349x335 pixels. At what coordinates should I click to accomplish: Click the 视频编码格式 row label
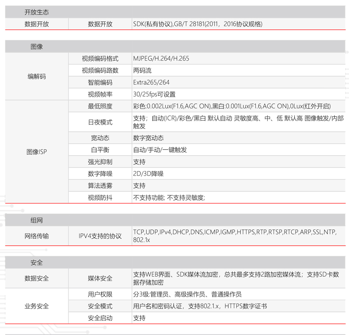pyautogui.click(x=100, y=58)
